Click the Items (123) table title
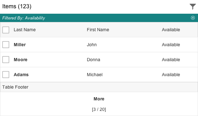Viewport: 198px width, 116px height. point(17,6)
